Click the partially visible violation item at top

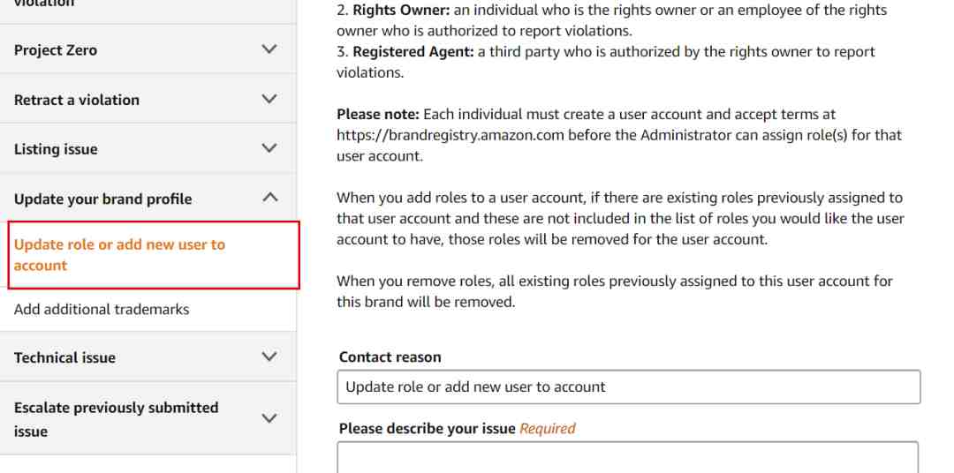(x=44, y=4)
